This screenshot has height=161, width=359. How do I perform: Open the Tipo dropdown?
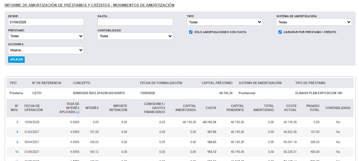tap(225, 22)
